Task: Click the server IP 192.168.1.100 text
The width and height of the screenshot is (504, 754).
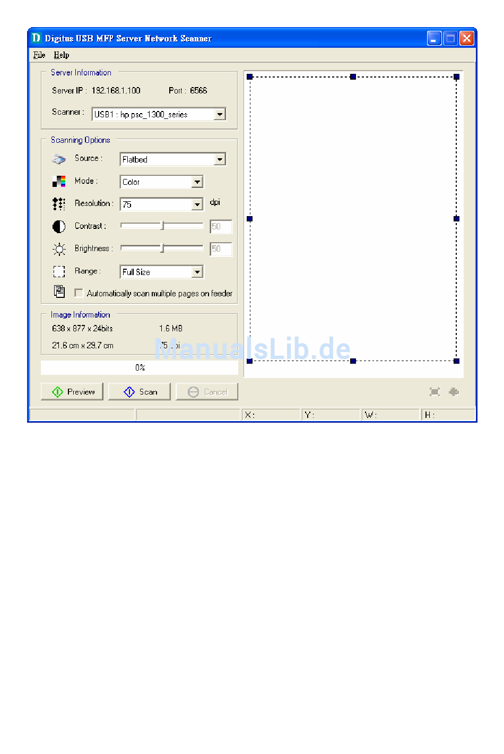Action: tap(116, 91)
